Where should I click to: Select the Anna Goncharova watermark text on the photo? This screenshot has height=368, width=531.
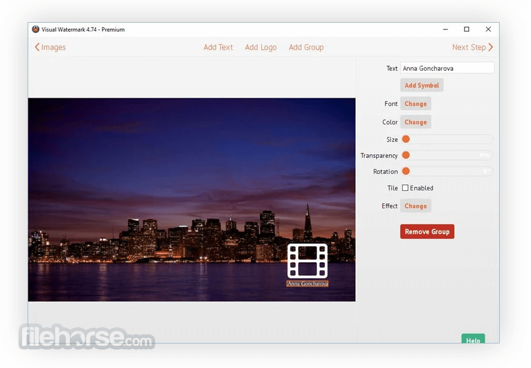click(307, 284)
